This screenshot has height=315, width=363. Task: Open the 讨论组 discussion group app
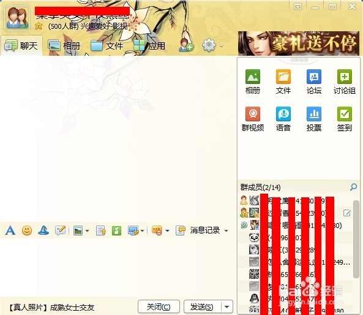point(345,82)
